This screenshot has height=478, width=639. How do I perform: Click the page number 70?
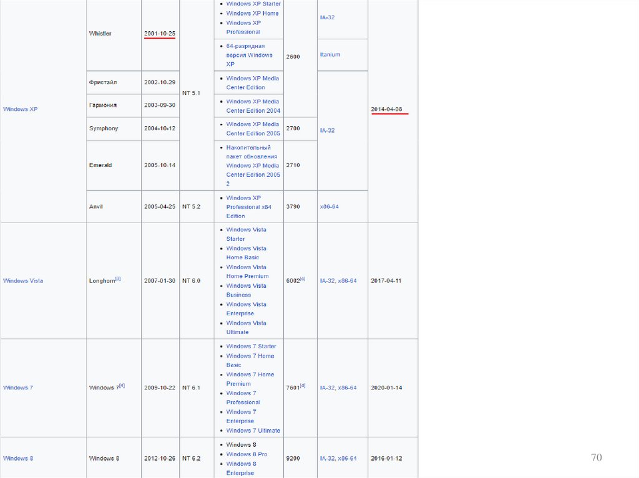pos(596,457)
